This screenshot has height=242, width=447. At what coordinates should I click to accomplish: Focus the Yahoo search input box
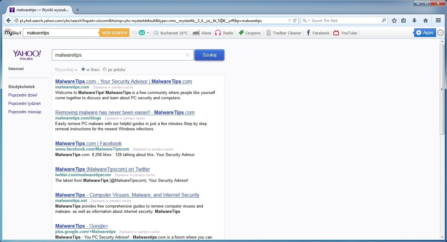click(x=123, y=55)
